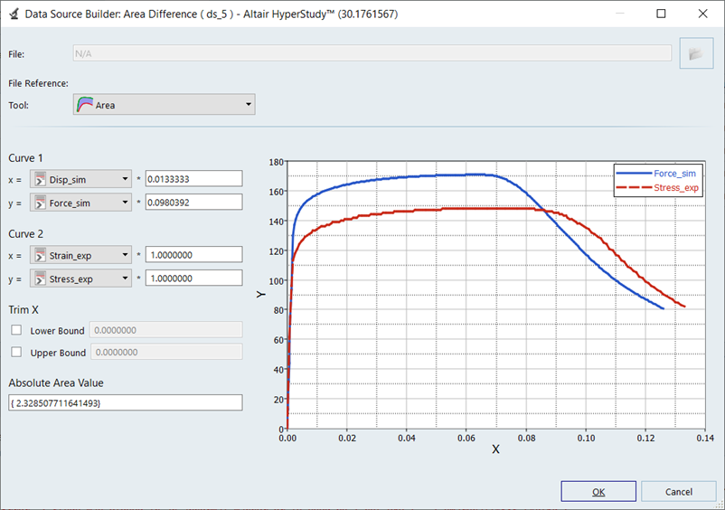
Task: Click the folder browse icon beside File field
Action: coord(695,54)
